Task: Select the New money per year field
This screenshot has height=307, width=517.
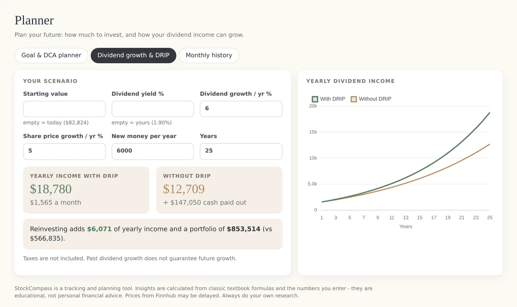Action: point(153,151)
